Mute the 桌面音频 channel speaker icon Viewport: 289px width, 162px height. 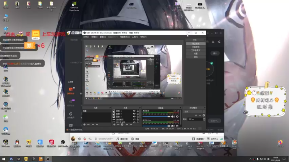point(173,116)
